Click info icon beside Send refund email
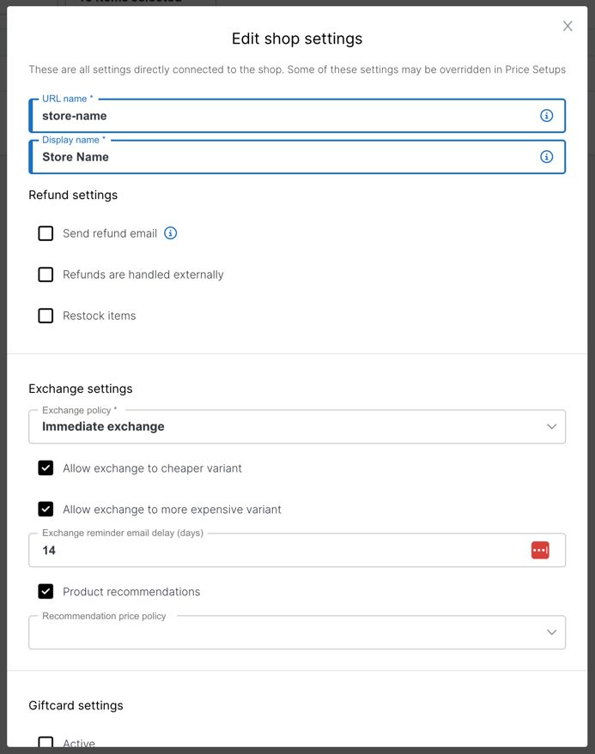 point(171,233)
